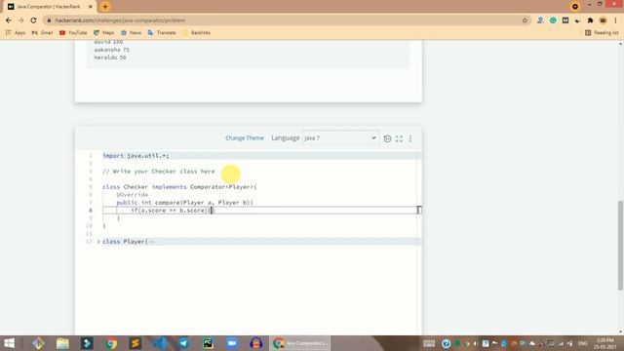Click the ENG language indicator in the tray
This screenshot has width=624, height=351.
583,343
